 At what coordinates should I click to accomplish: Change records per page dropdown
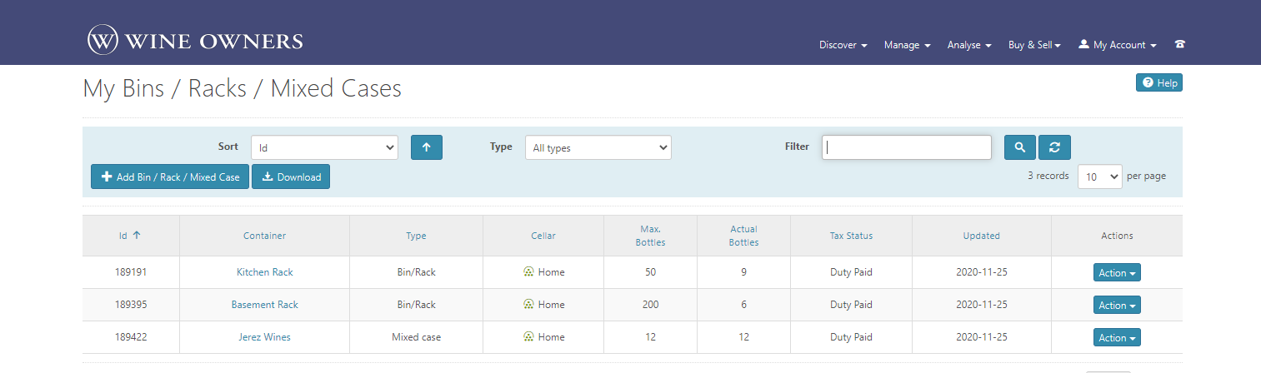[1099, 177]
